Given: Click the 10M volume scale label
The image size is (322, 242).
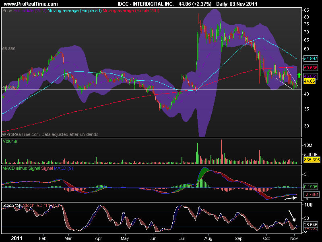Looking at the screenshot, I should [x=308, y=145].
